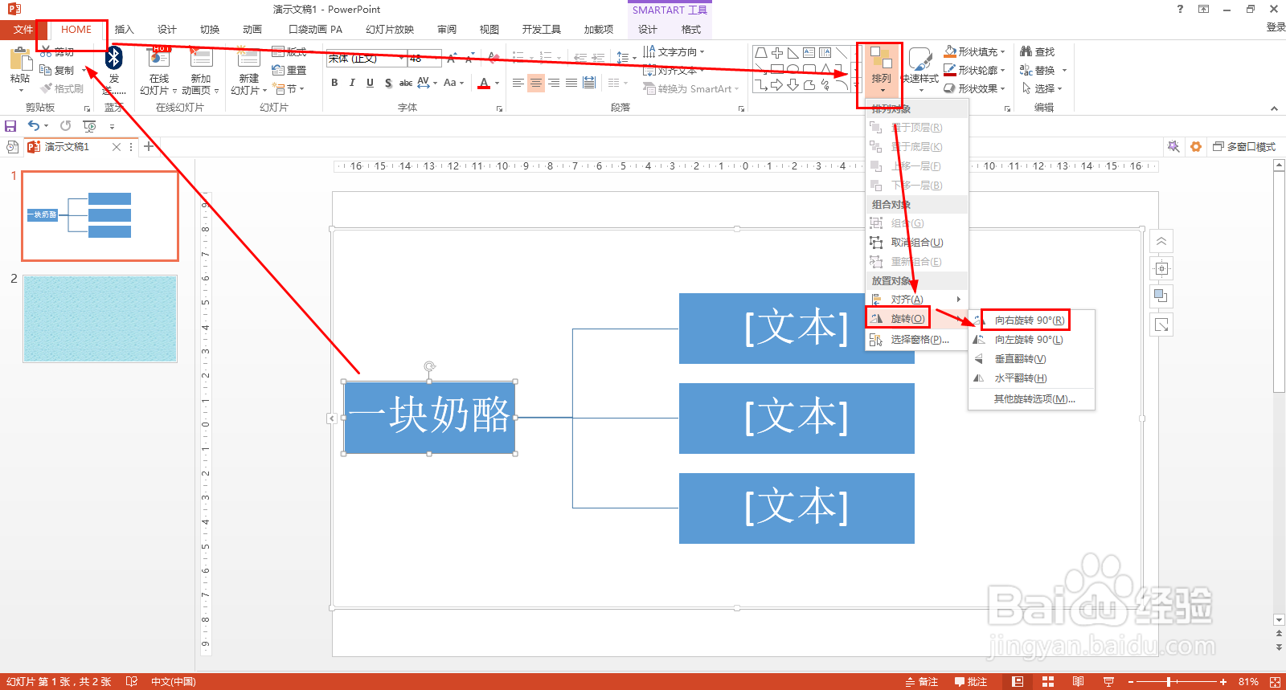The height and width of the screenshot is (690, 1286).
Task: Click zoom in plus button
Action: click(x=1223, y=682)
